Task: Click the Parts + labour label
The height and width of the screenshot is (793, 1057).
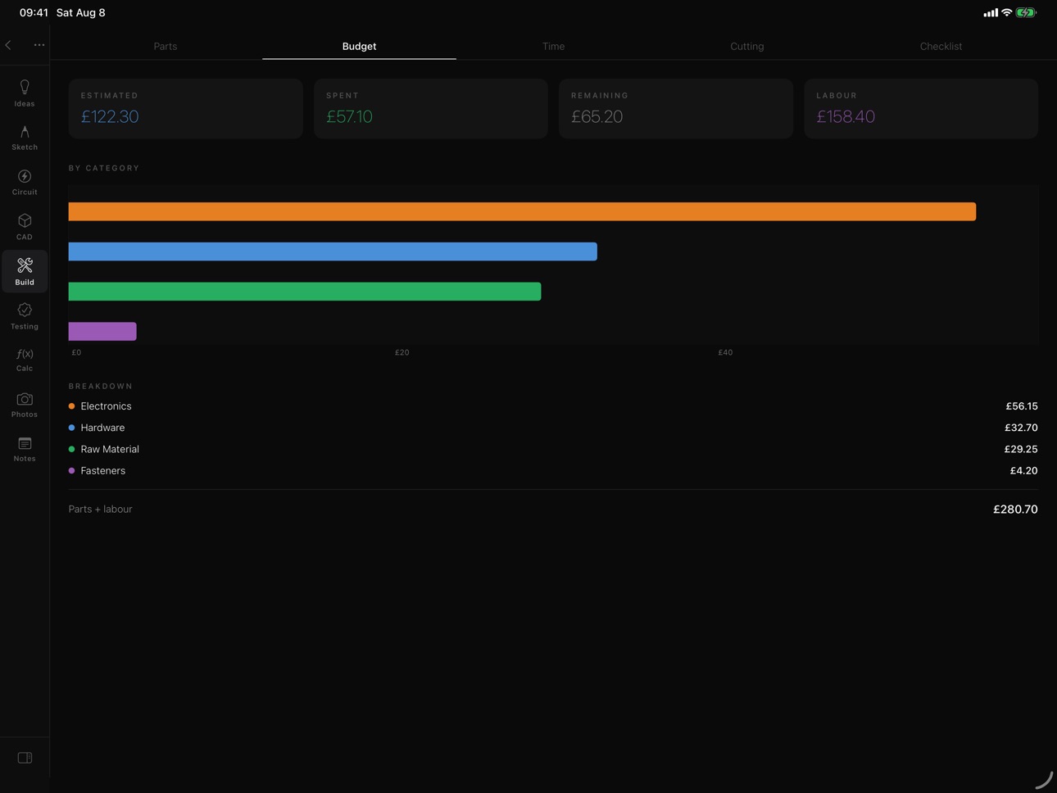Action: (100, 510)
